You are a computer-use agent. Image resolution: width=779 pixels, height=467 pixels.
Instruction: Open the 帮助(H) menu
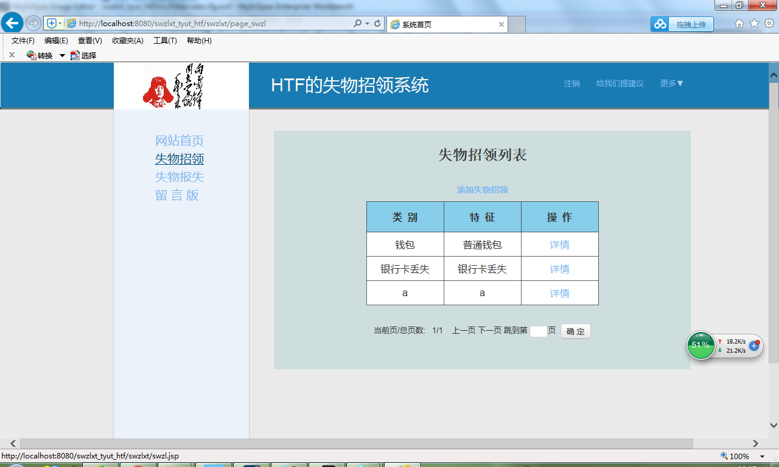click(x=199, y=41)
